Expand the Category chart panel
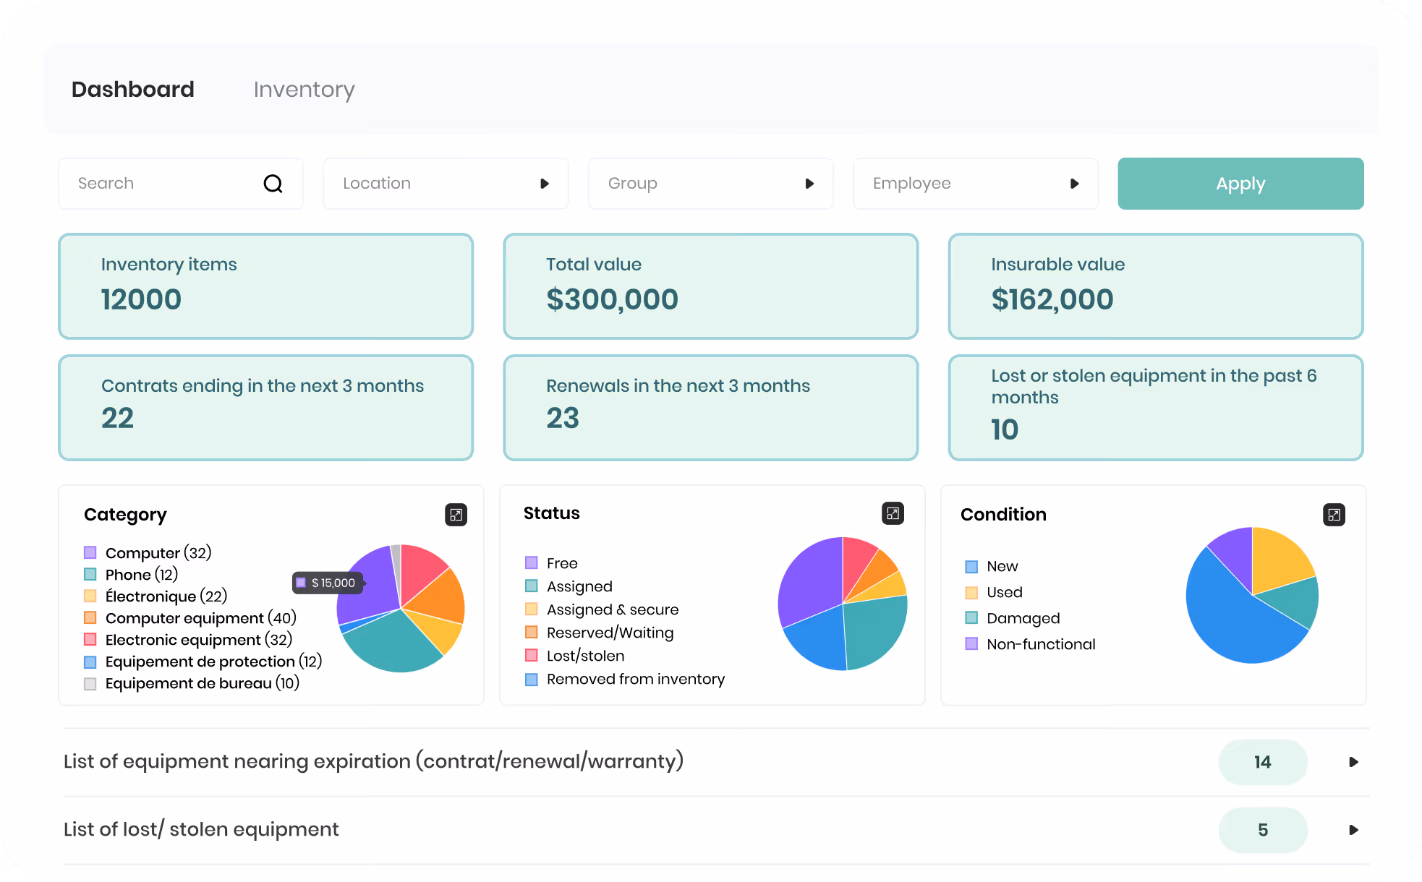The image size is (1422, 882). click(x=456, y=515)
